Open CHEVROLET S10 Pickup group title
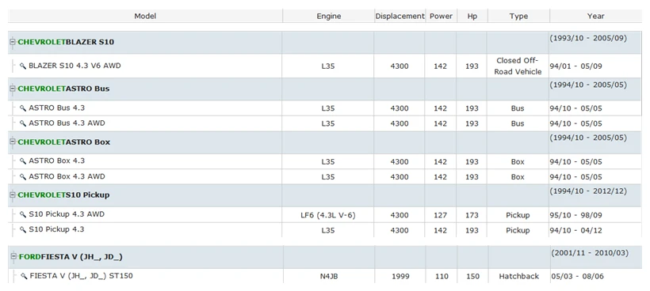The width and height of the screenshot is (650, 291). pyautogui.click(x=64, y=195)
